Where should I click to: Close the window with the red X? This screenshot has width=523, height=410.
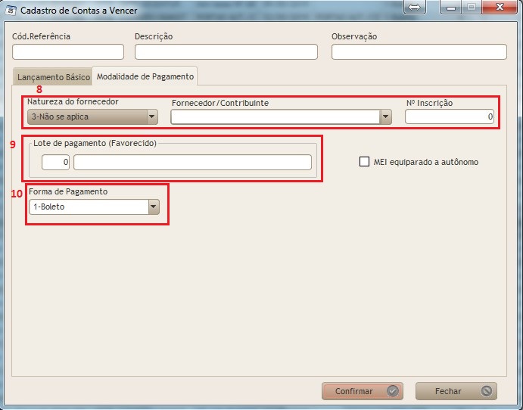(498, 8)
